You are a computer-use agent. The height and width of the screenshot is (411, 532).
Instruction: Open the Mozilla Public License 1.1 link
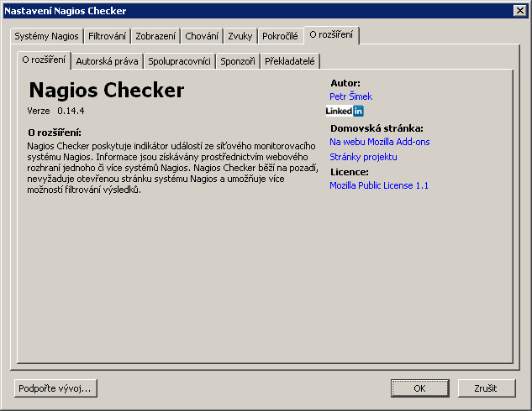[379, 185]
